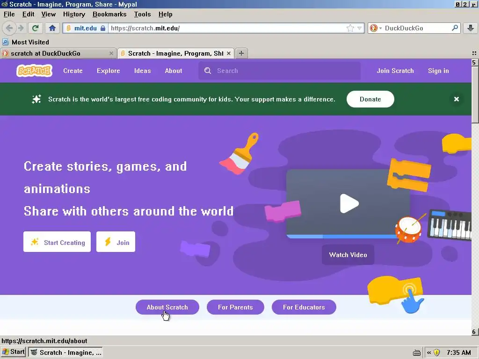Open the tab groups grid icon

point(474,53)
